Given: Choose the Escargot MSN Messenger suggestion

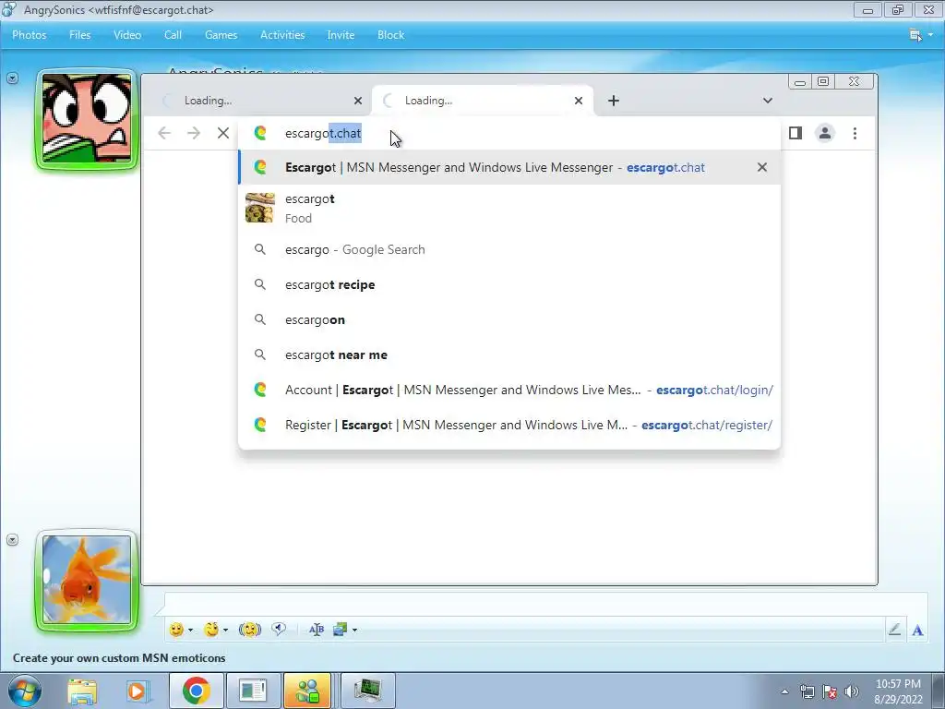Looking at the screenshot, I should pos(509,167).
